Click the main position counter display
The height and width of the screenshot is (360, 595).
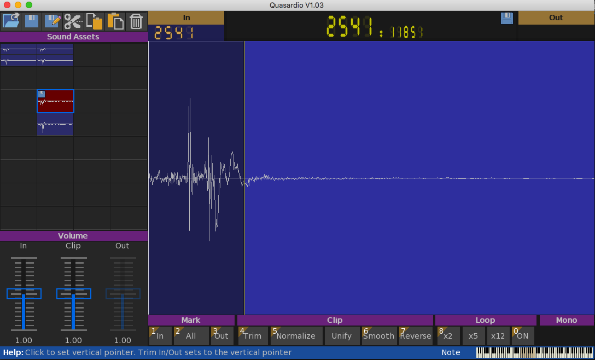375,27
